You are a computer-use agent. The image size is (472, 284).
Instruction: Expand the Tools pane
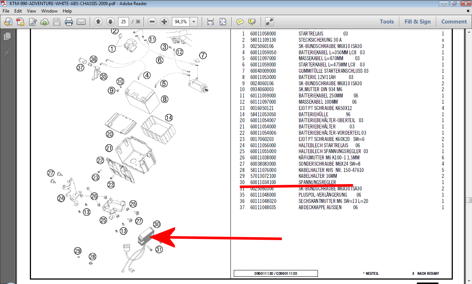387,22
